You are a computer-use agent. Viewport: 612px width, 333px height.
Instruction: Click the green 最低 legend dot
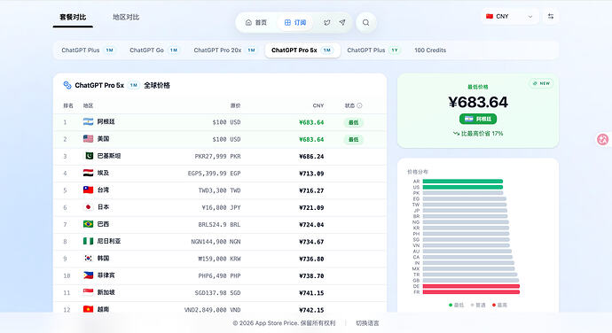click(451, 305)
